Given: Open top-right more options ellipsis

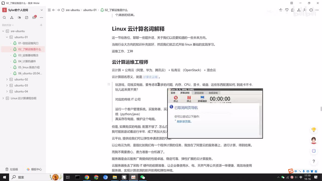Looking at the screenshot, I should click(x=317, y=10).
